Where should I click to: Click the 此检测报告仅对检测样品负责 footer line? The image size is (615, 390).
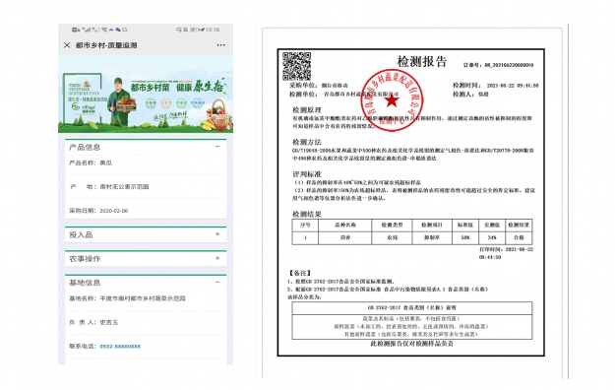[x=412, y=344]
